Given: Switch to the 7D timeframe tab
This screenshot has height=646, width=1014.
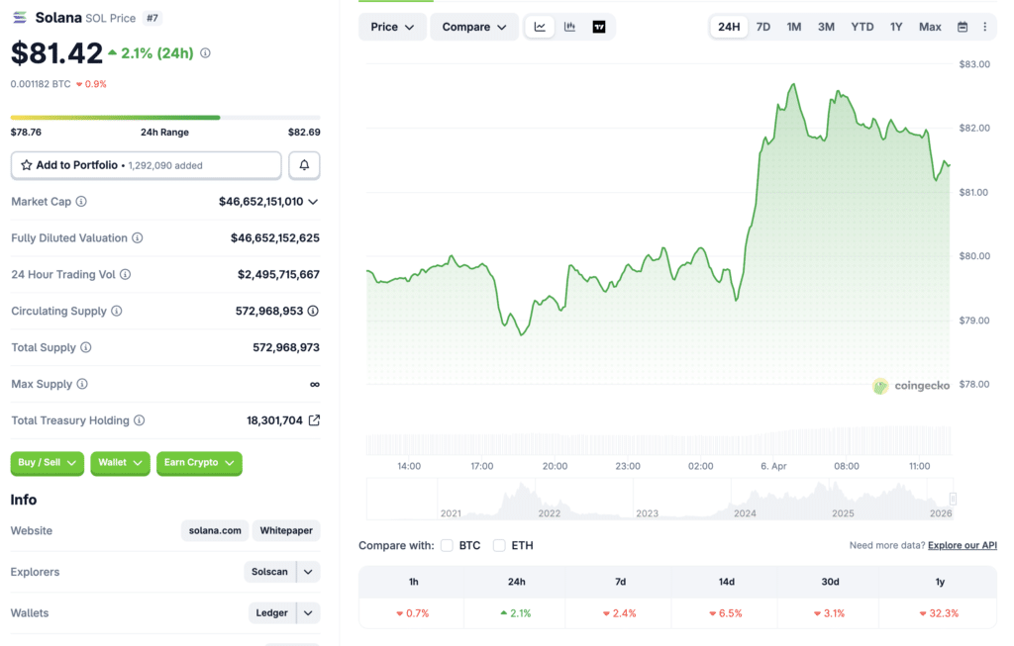Looking at the screenshot, I should 762,27.
